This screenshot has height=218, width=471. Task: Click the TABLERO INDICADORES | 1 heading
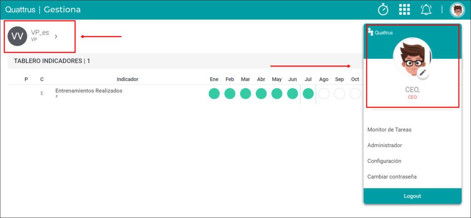(52, 61)
